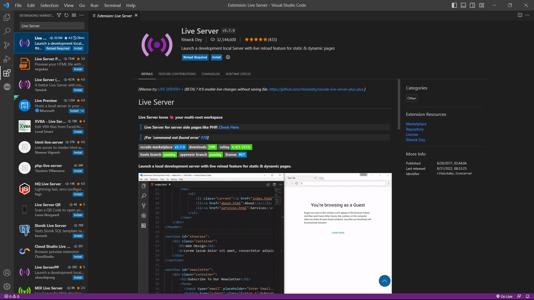The image size is (534, 300).
Task: Open the Explorer view in activity bar
Action: pos(7,17)
